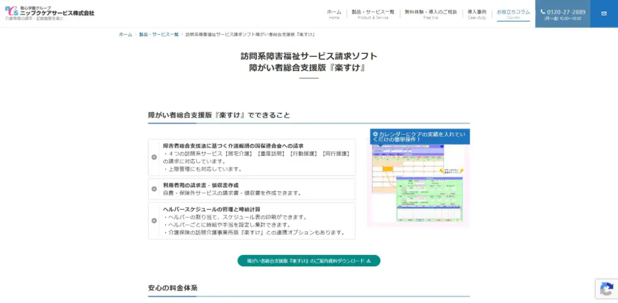The height and width of the screenshot is (303, 618).
Task: Click bullet icon beside 請求書・領収書作成 item
Action: click(x=154, y=189)
